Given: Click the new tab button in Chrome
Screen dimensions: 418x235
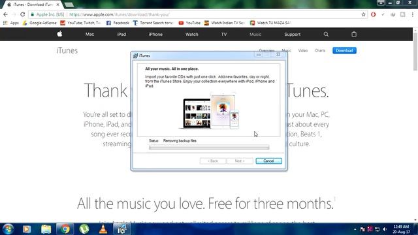Looking at the screenshot, I should [69, 5].
